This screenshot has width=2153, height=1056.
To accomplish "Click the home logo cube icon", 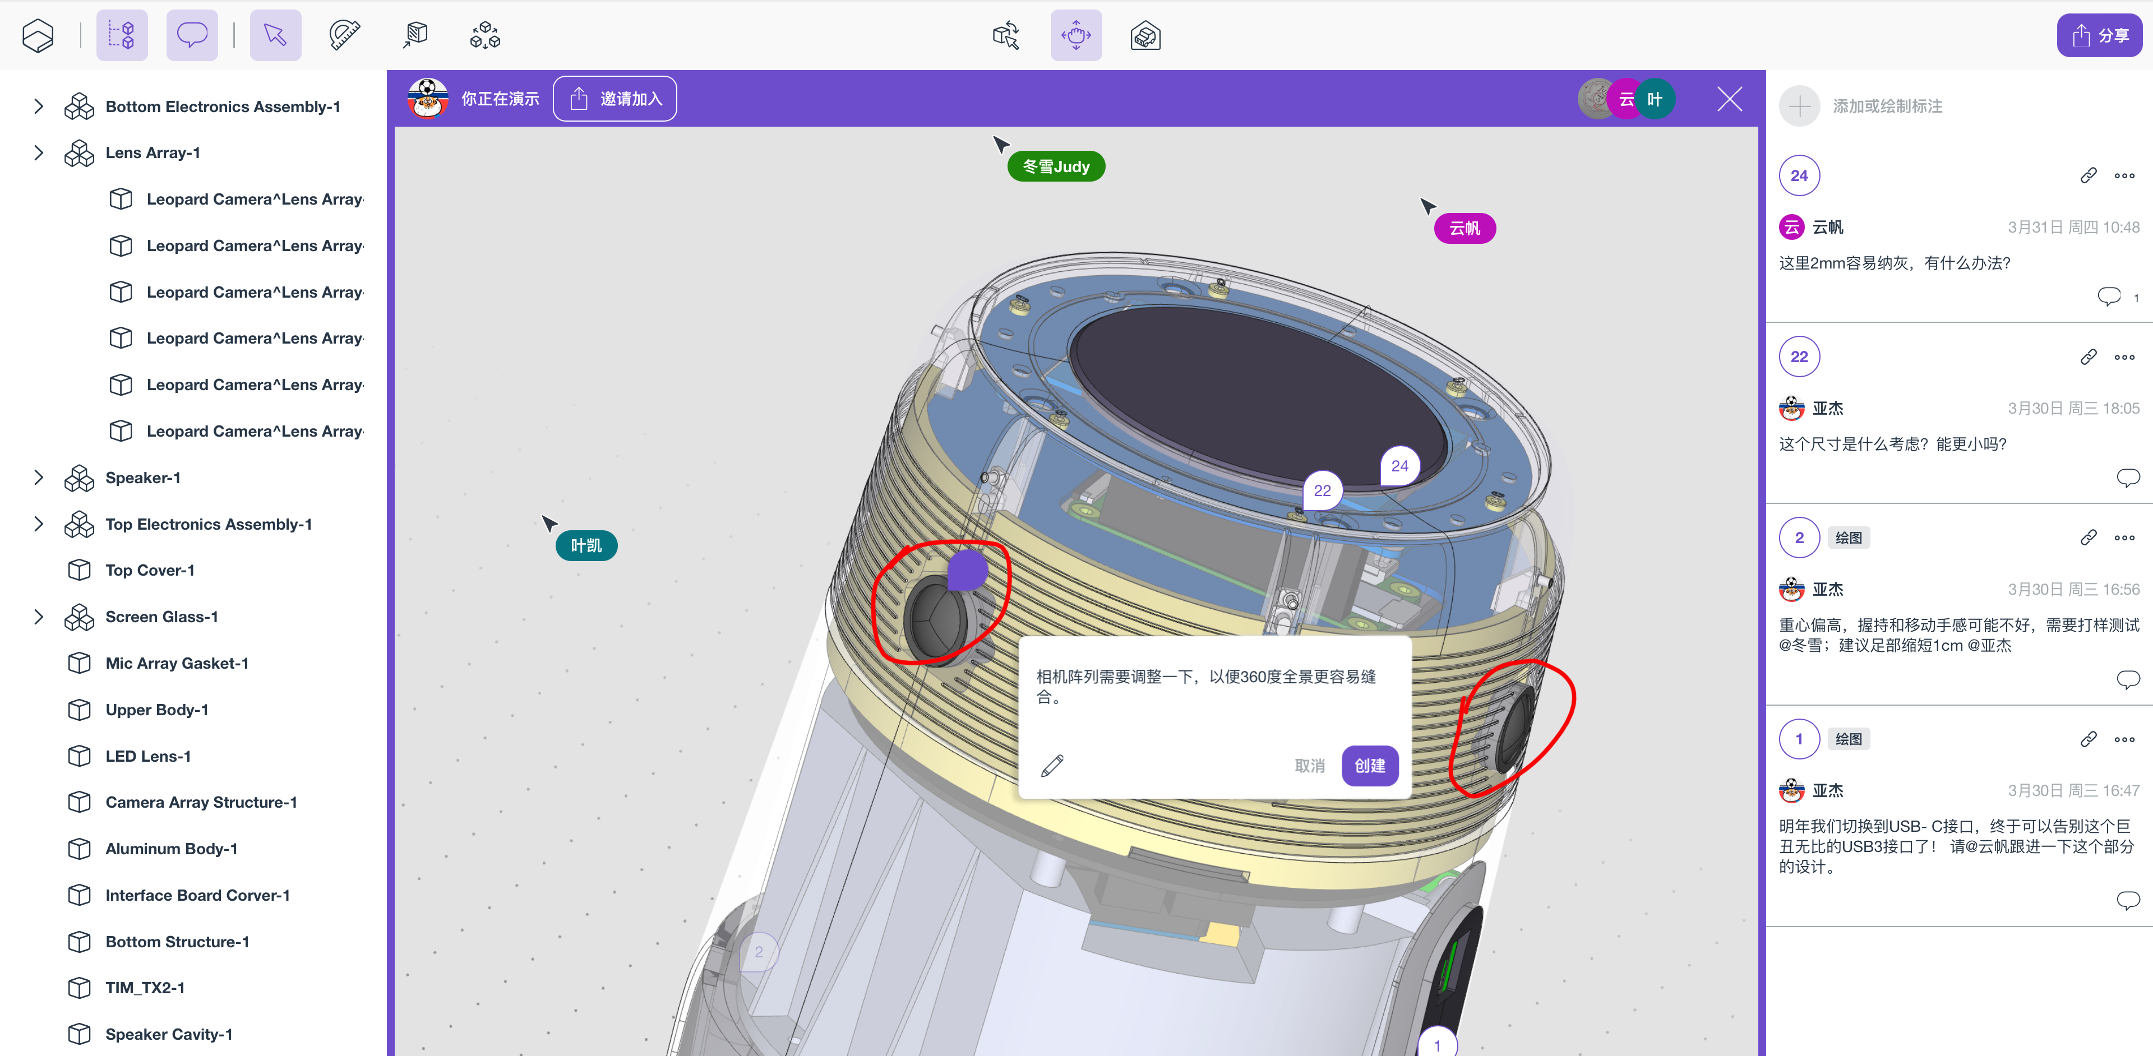I will click(38, 35).
